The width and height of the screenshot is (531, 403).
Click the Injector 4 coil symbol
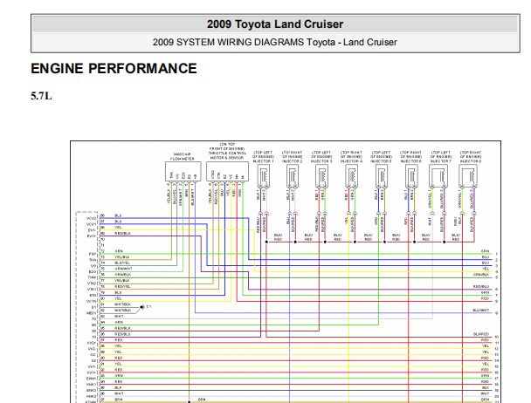coord(351,175)
